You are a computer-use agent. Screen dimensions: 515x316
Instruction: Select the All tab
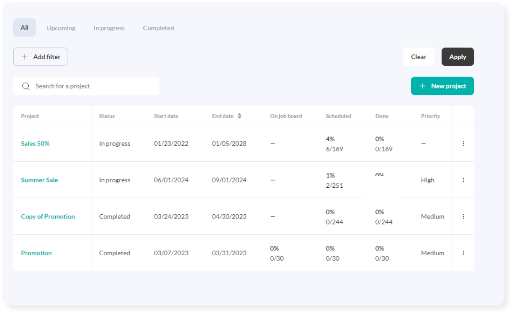pyautogui.click(x=24, y=28)
